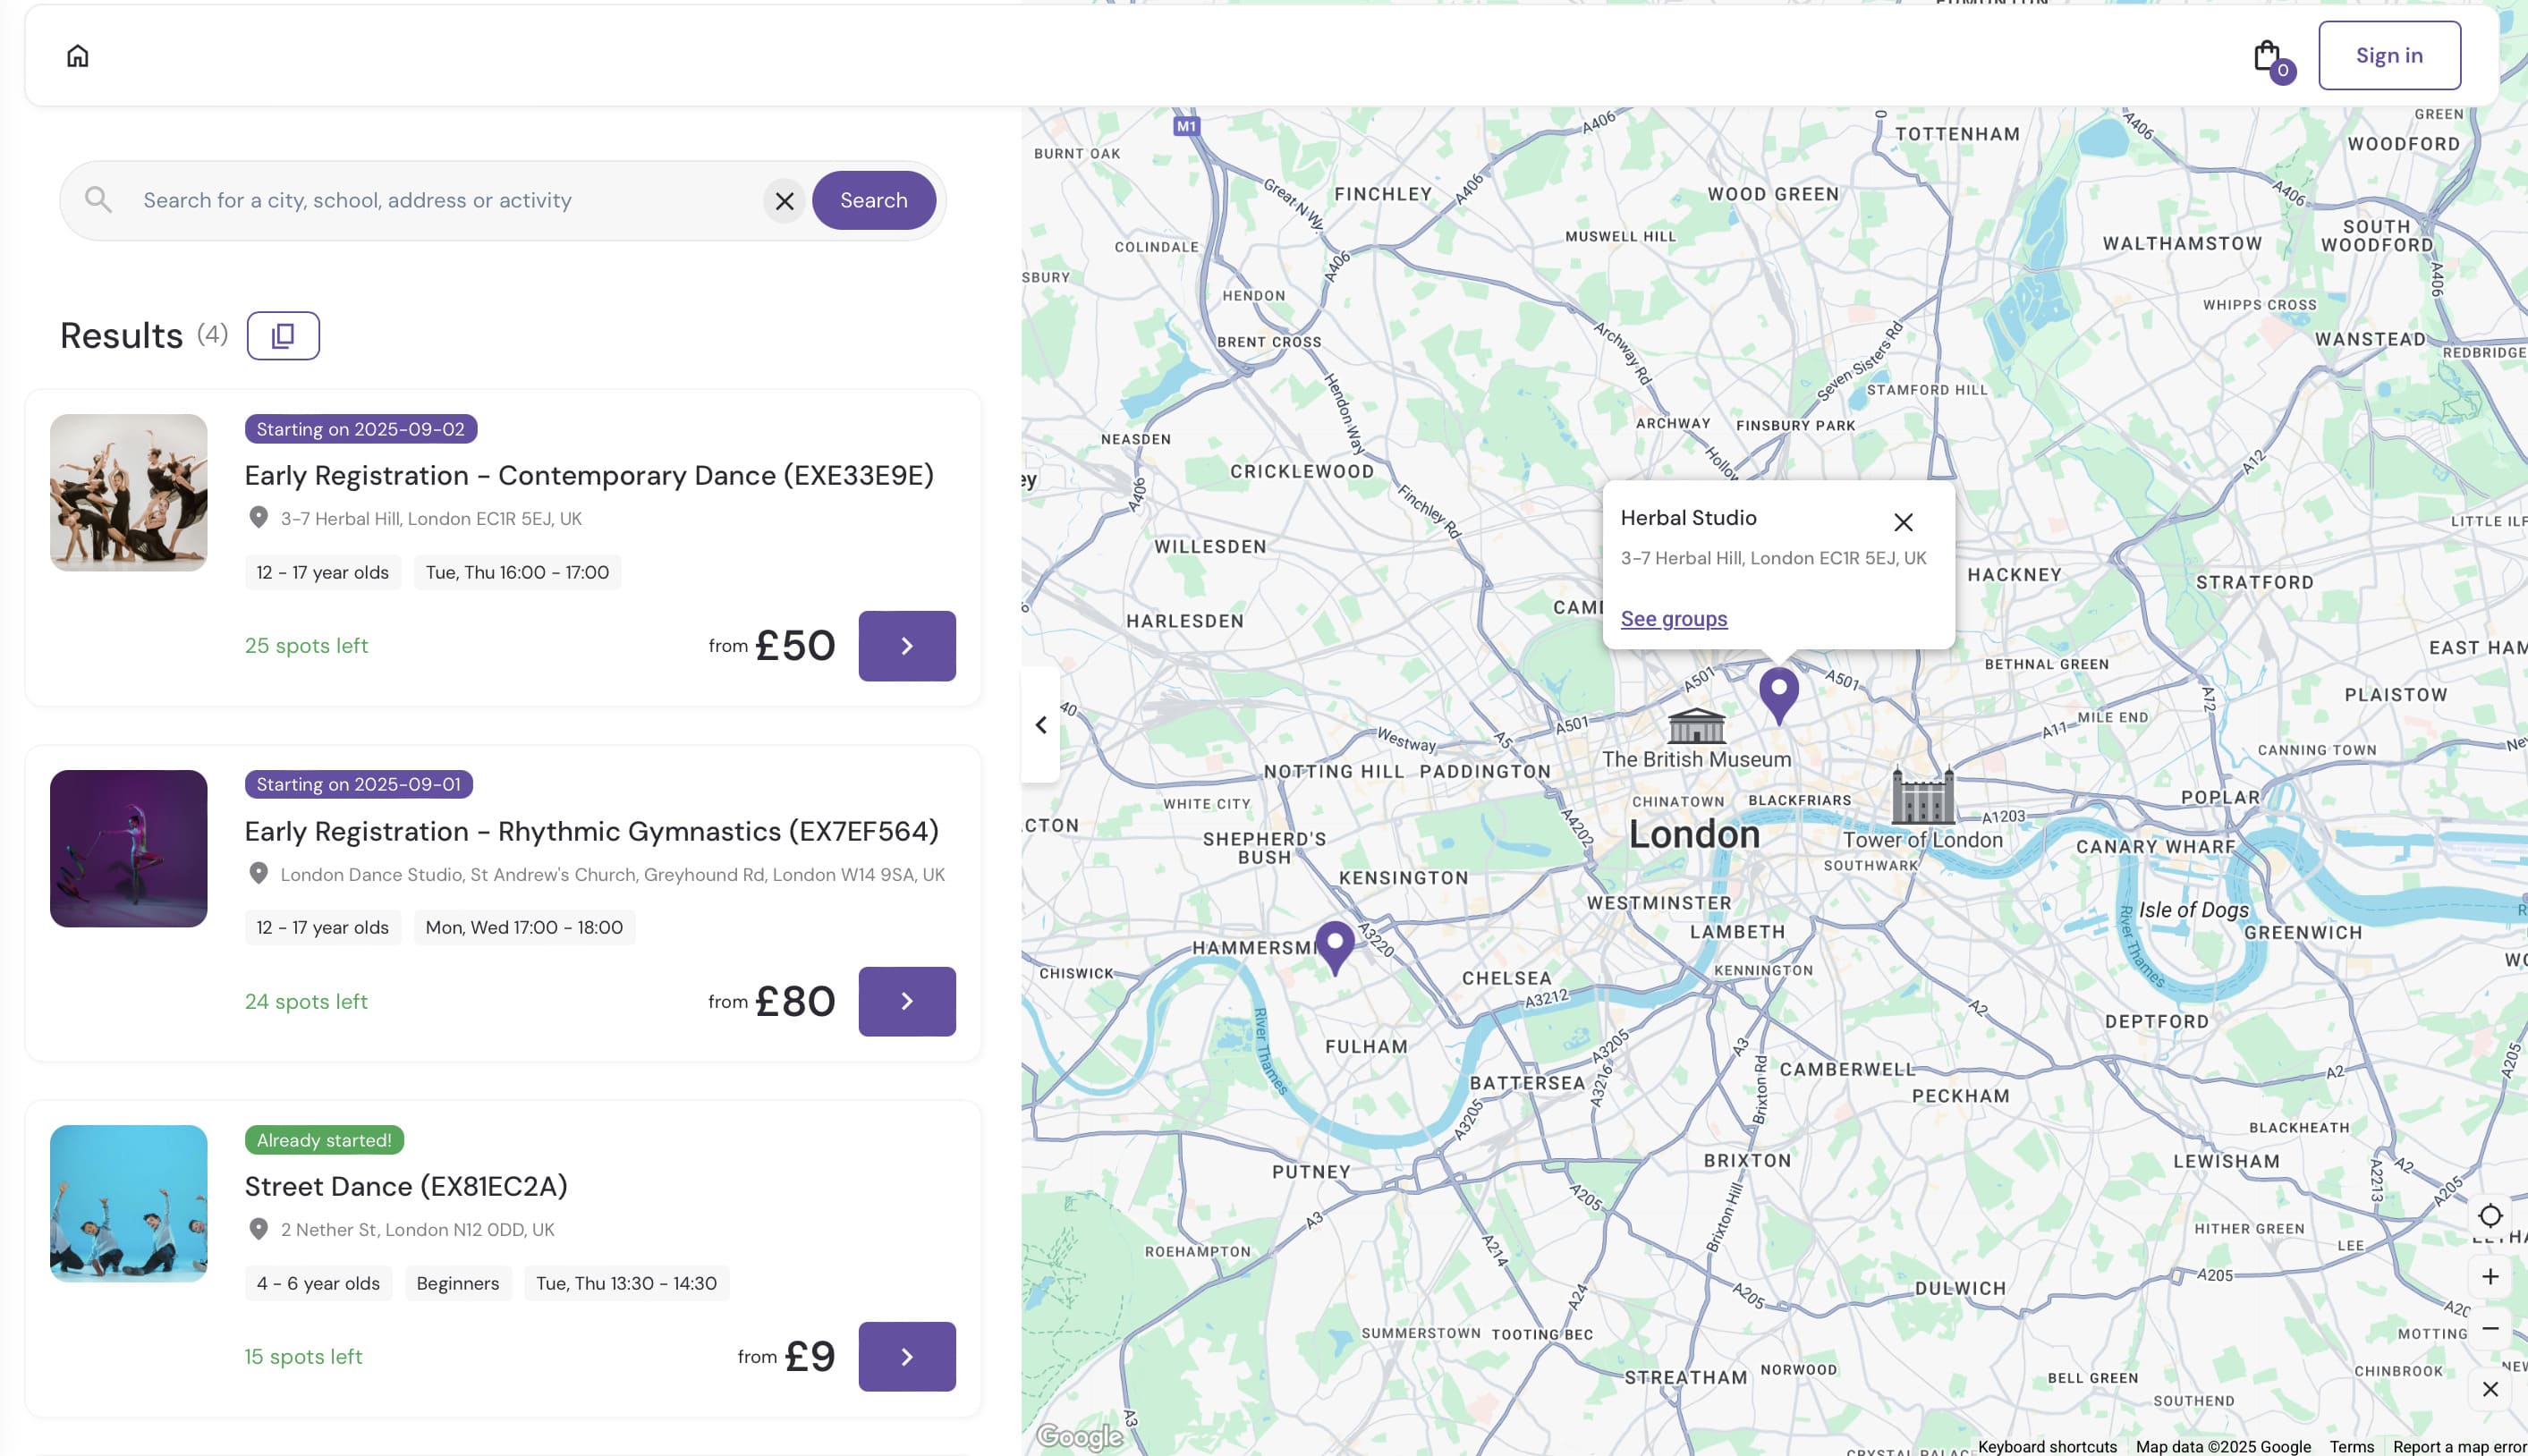Click Tower of London landmark icon
Screen dimensions: 2528x1456
(x=1922, y=796)
